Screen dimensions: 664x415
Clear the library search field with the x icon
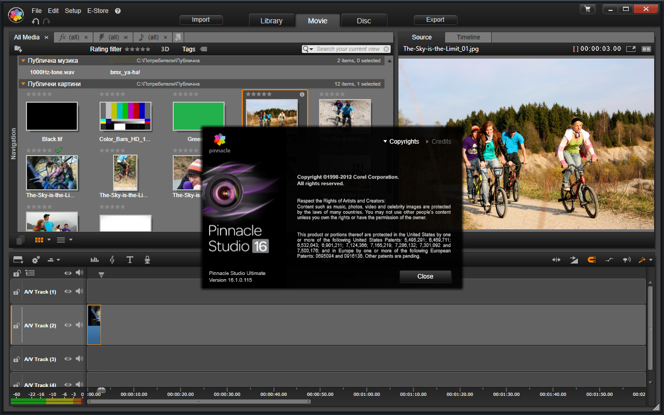coord(385,49)
